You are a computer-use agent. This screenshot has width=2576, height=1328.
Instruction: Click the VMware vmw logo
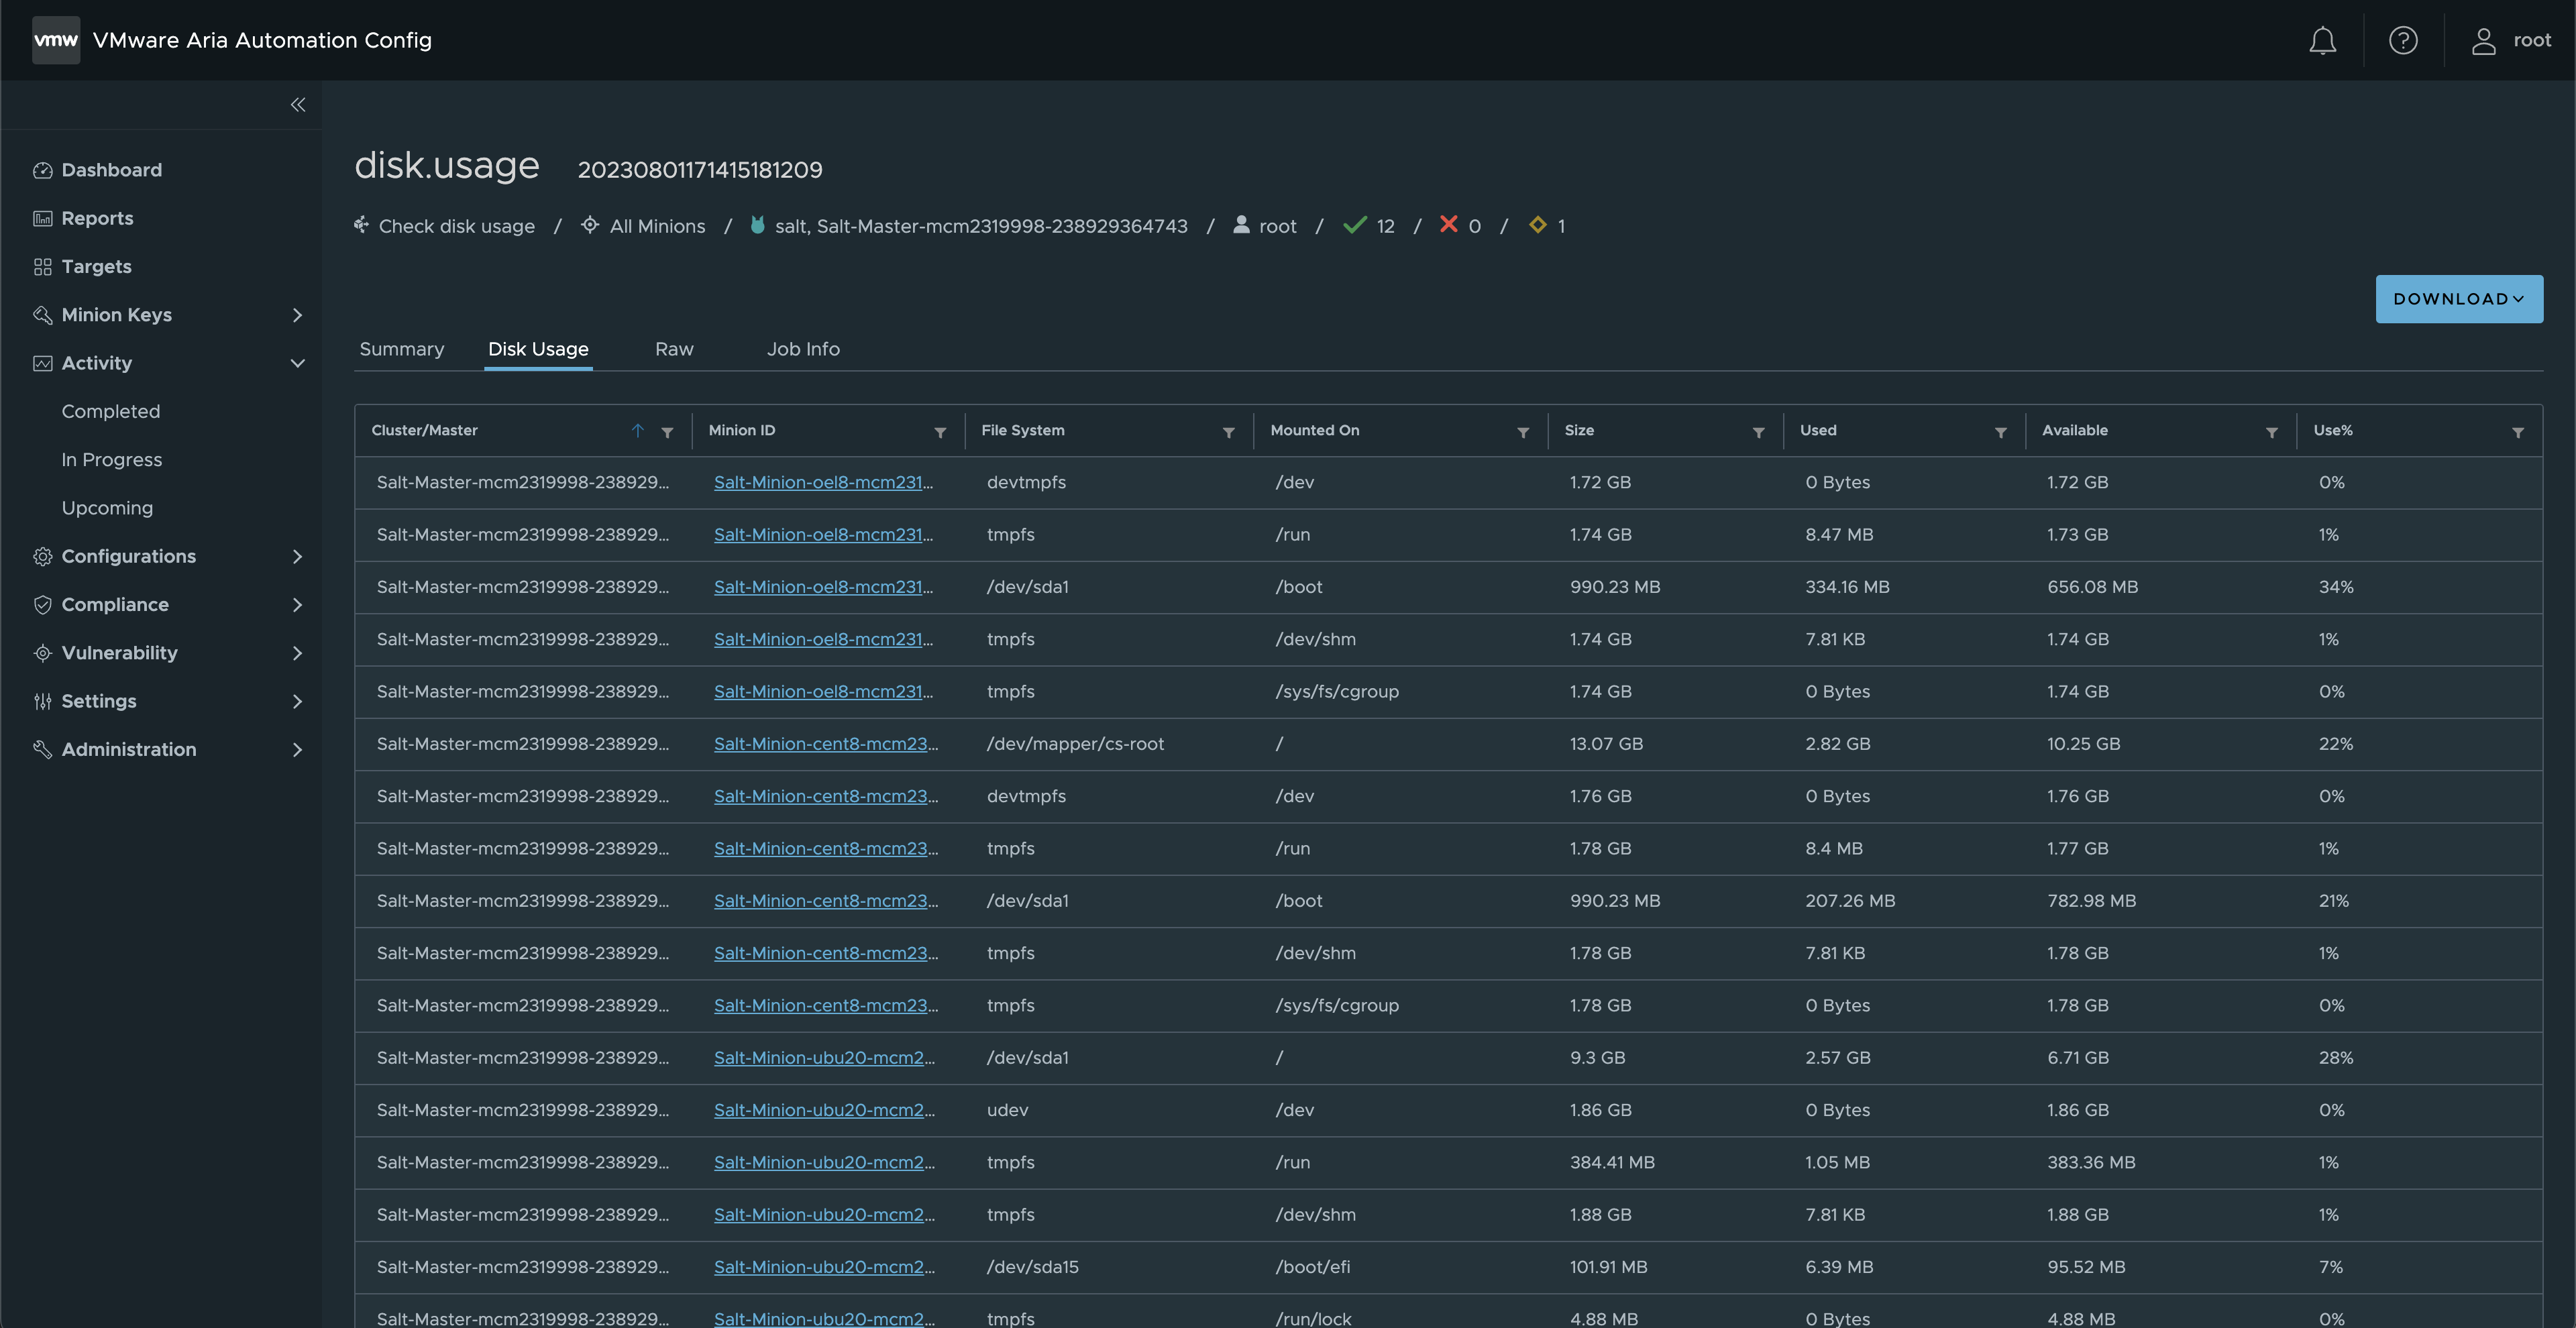pyautogui.click(x=56, y=40)
